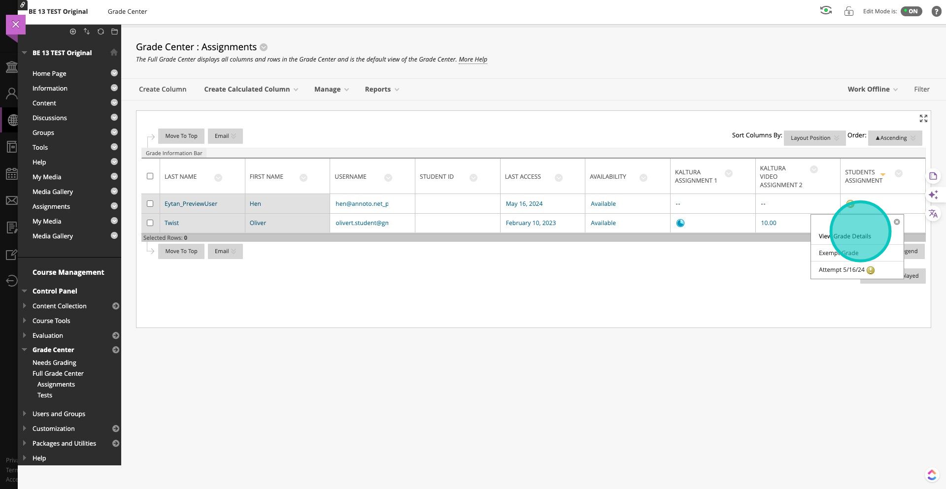946x489 pixels.
Task: Toggle Edit Mode ON switch
Action: click(911, 11)
